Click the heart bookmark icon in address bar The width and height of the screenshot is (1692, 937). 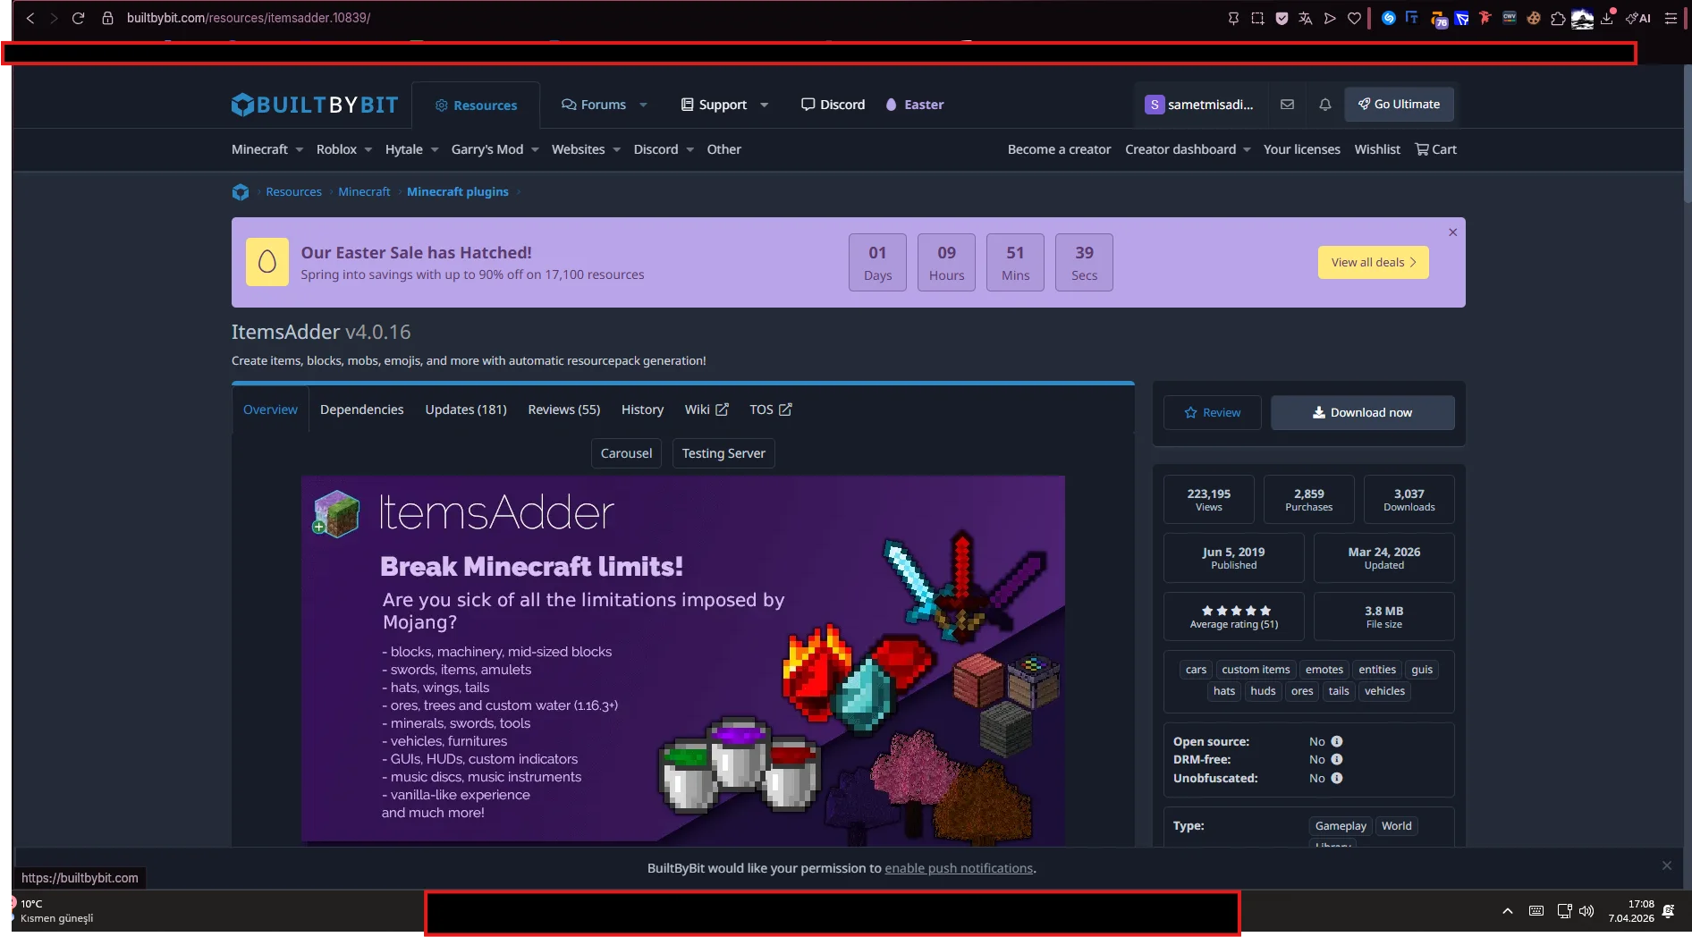[1354, 18]
